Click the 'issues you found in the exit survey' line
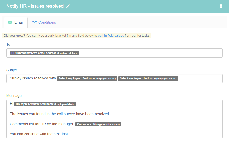229x146 pixels. (60, 114)
